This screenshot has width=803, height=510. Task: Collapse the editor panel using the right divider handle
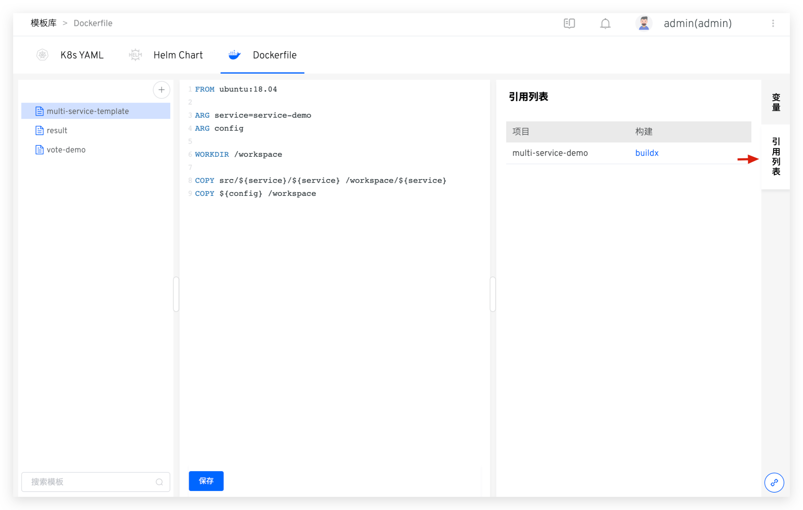493,294
